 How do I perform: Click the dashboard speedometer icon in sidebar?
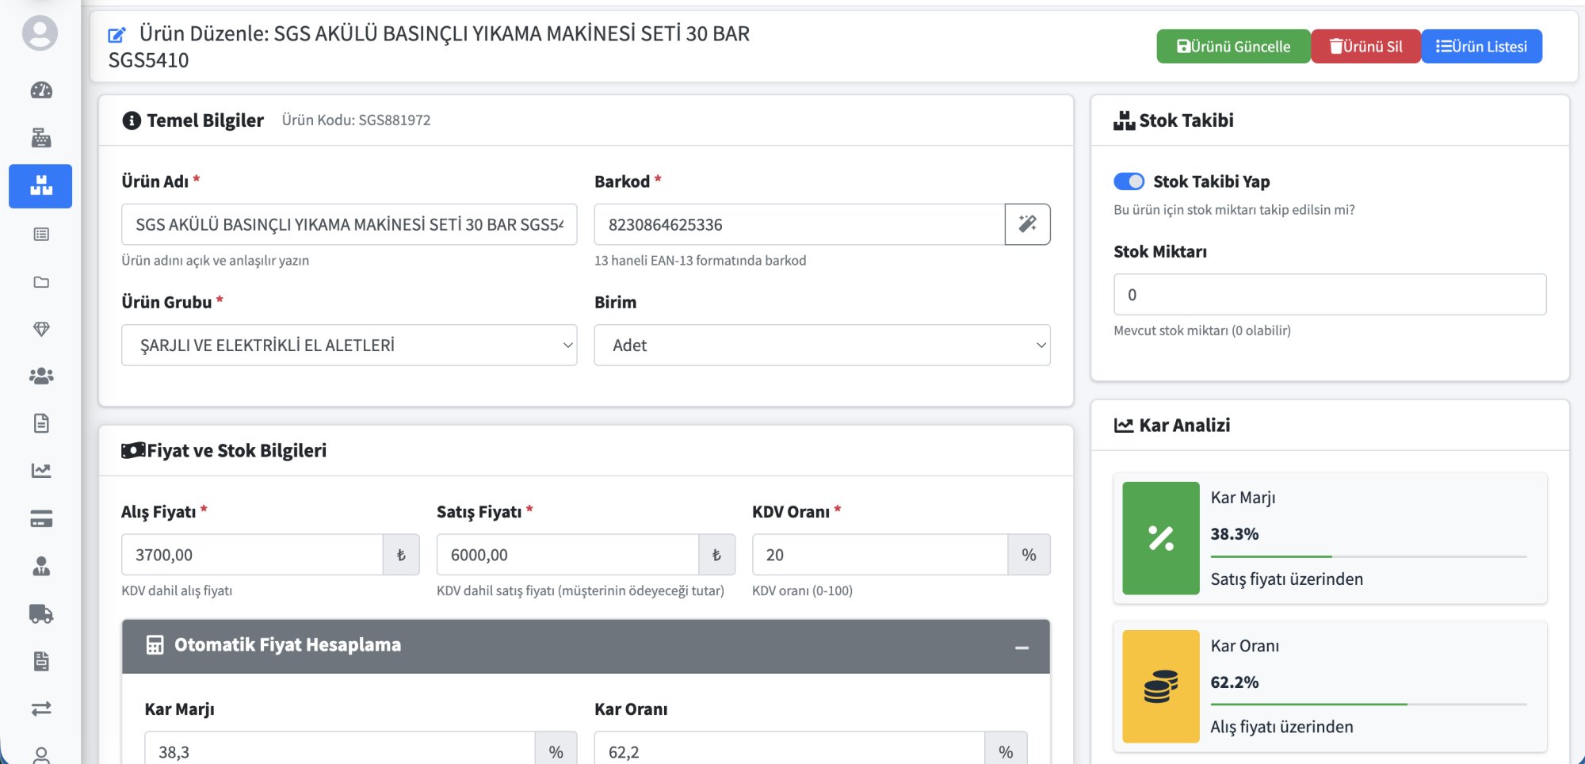[x=41, y=90]
